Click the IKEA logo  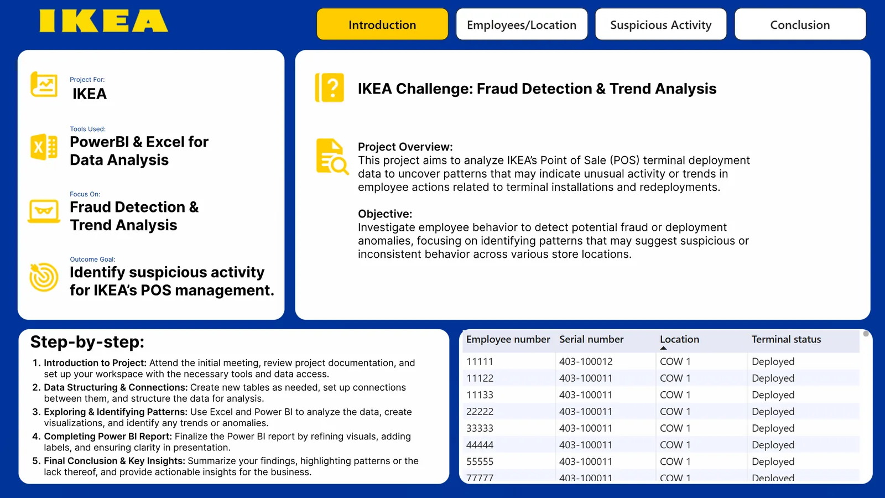[103, 21]
